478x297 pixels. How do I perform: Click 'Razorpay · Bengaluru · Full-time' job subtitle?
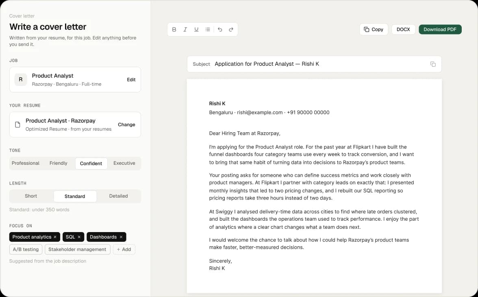tap(67, 84)
